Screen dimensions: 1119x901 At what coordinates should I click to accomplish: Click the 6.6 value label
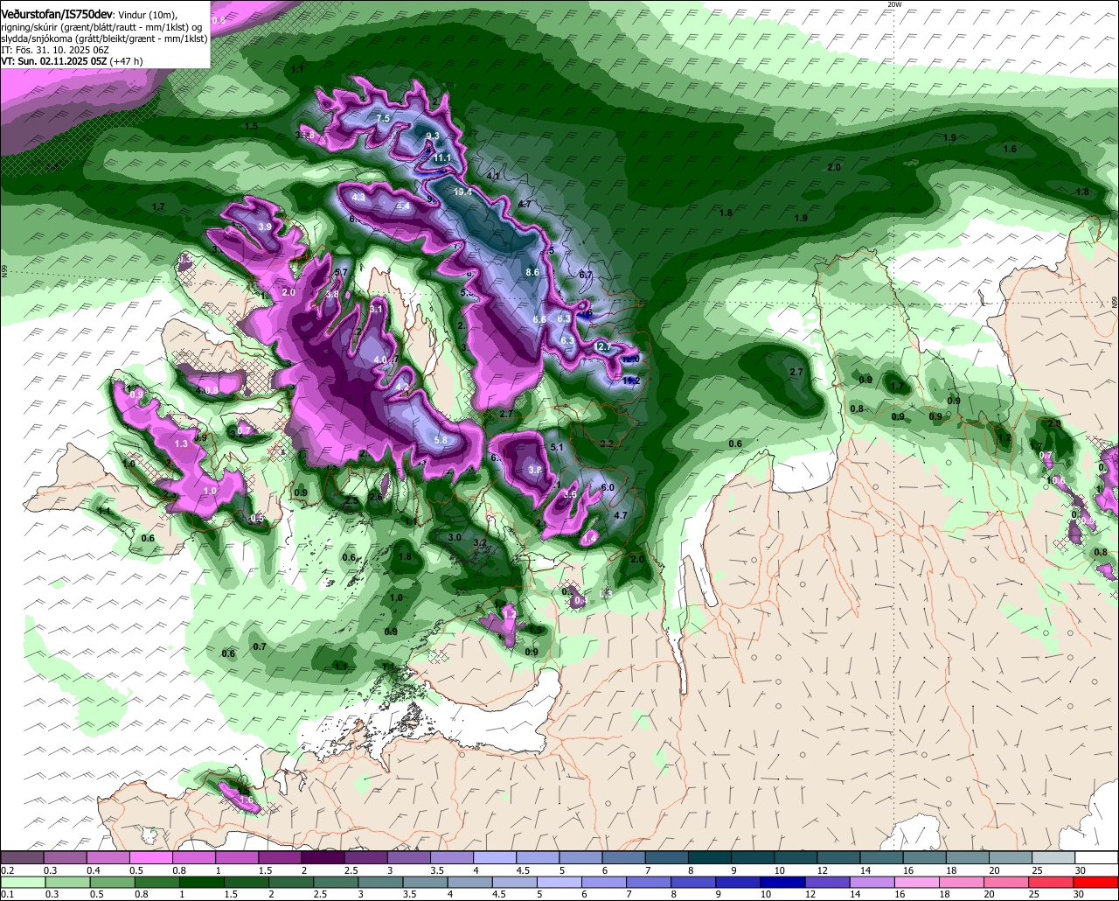(x=539, y=320)
